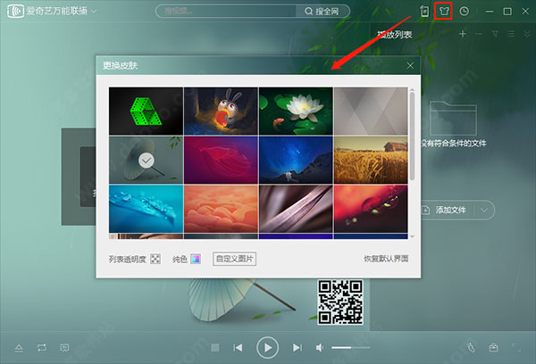Click the empty folder icon in playlist
The height and width of the screenshot is (364, 536).
pos(453,119)
